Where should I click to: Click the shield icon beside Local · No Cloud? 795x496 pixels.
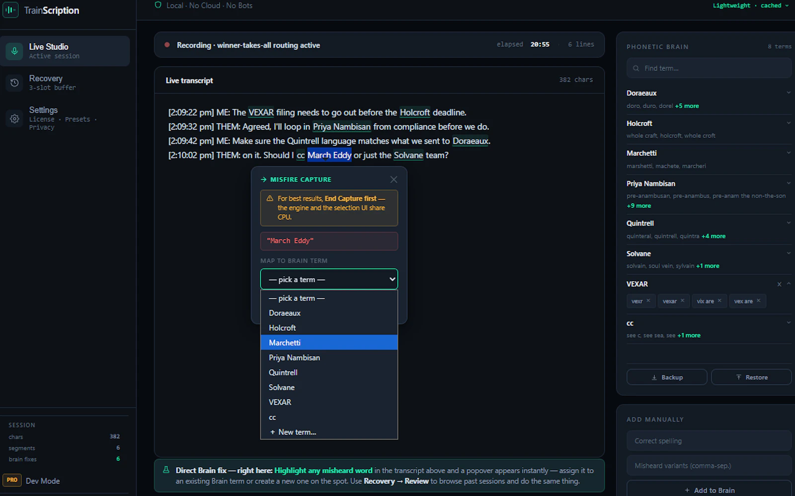(x=158, y=5)
